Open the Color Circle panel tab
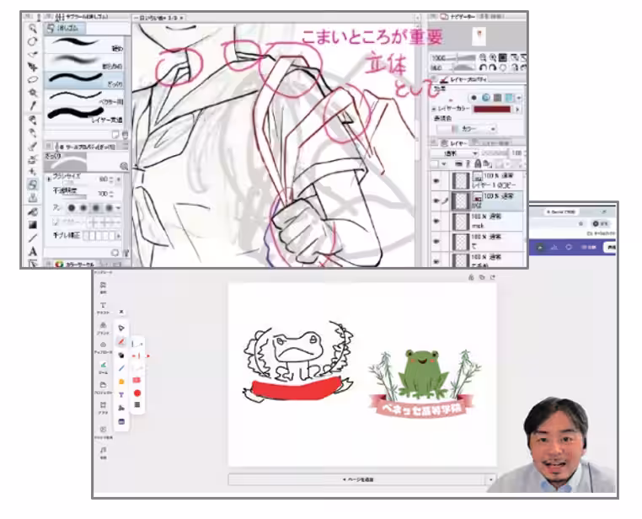Screen dimensions: 642x519 click(76, 265)
